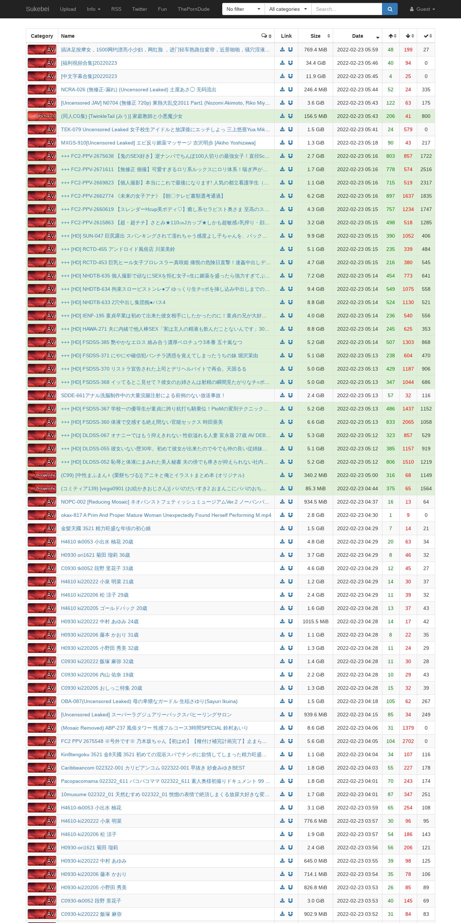Open RSS feed link in navbar

coord(116,9)
